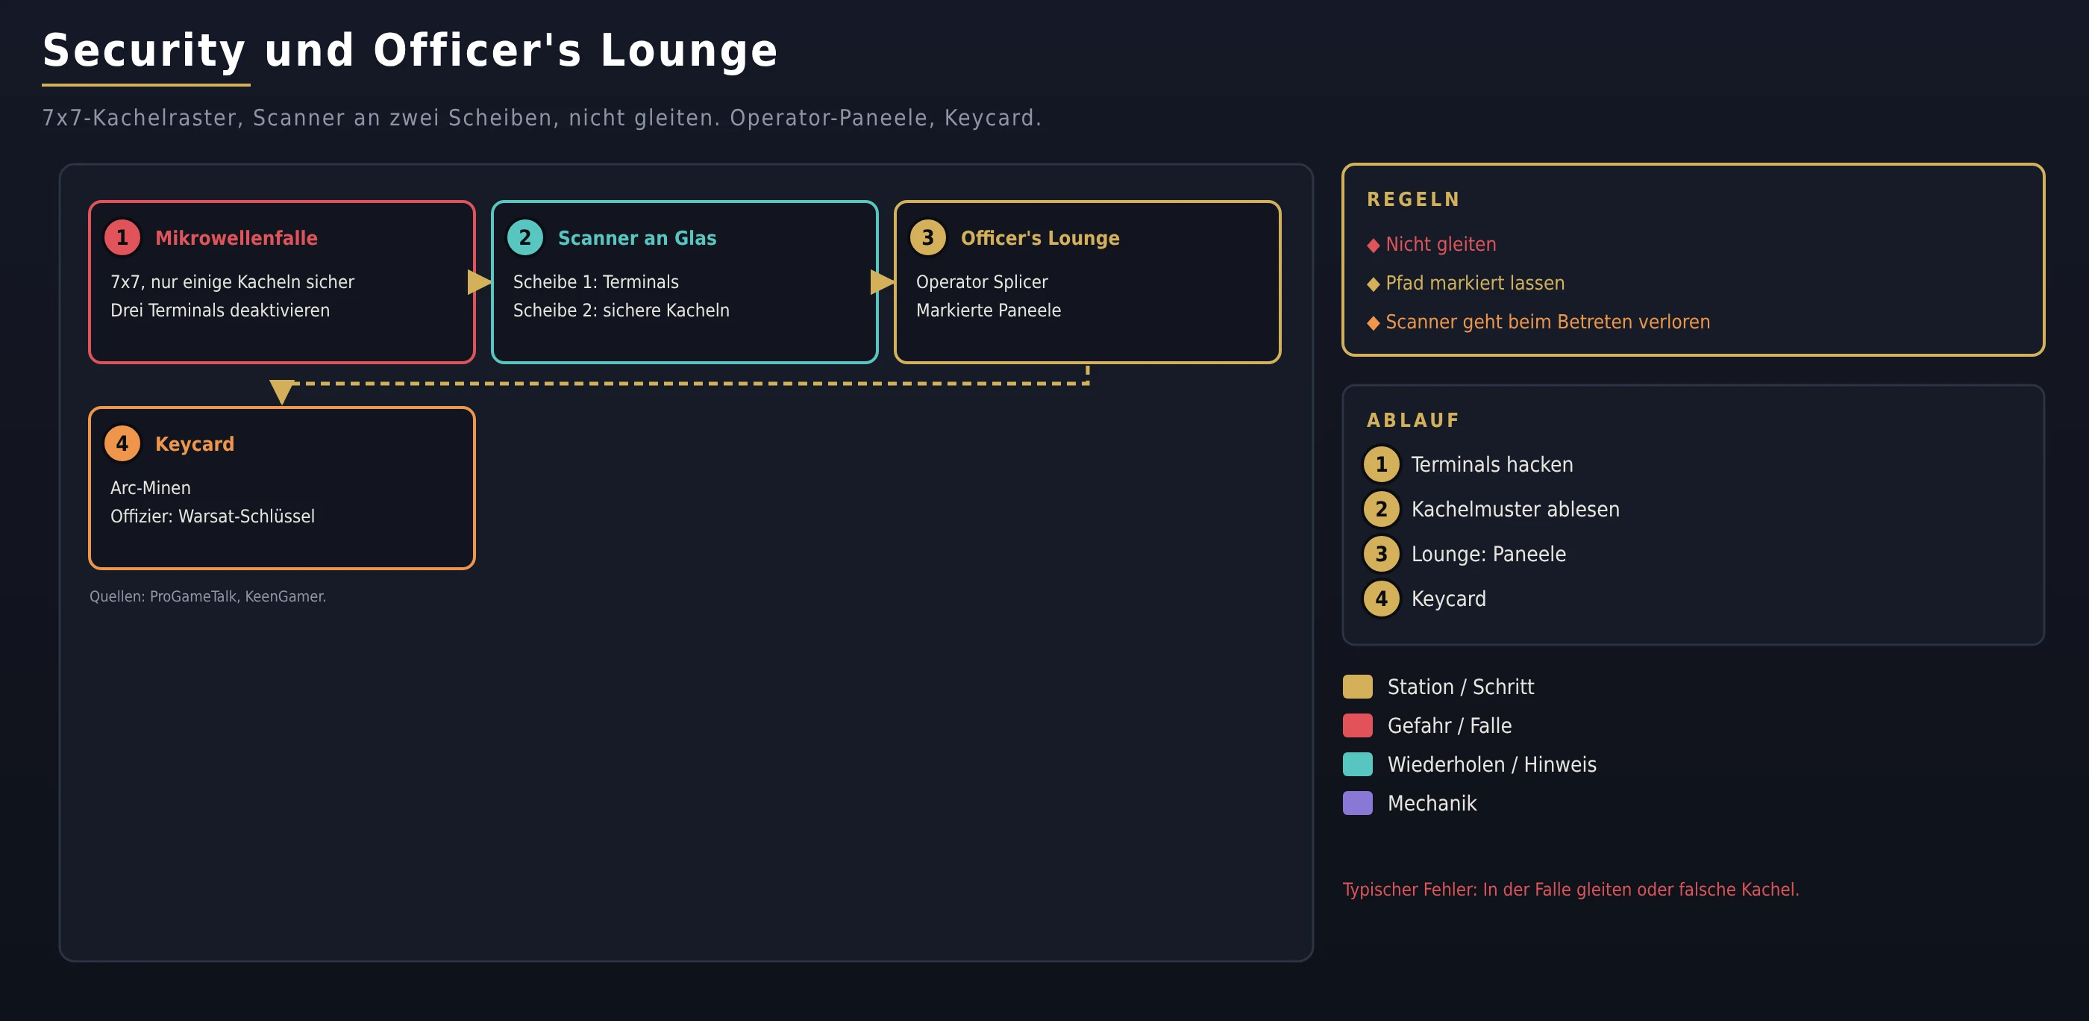Image resolution: width=2089 pixels, height=1021 pixels.
Task: Click the arrow pointing into Officer's Lounge card
Action: pyautogui.click(x=883, y=282)
